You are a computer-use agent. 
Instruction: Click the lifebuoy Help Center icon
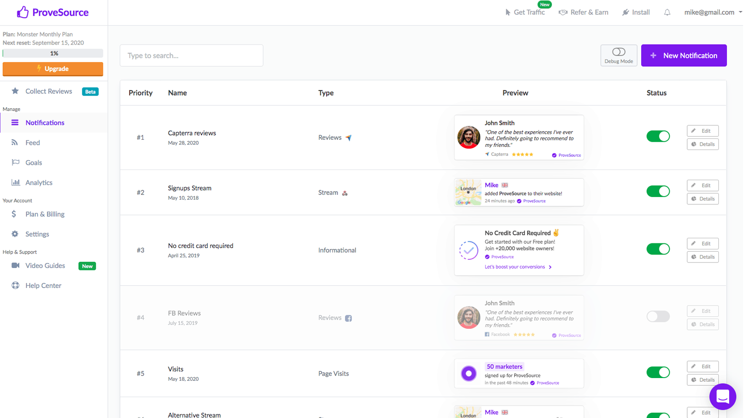[15, 286]
